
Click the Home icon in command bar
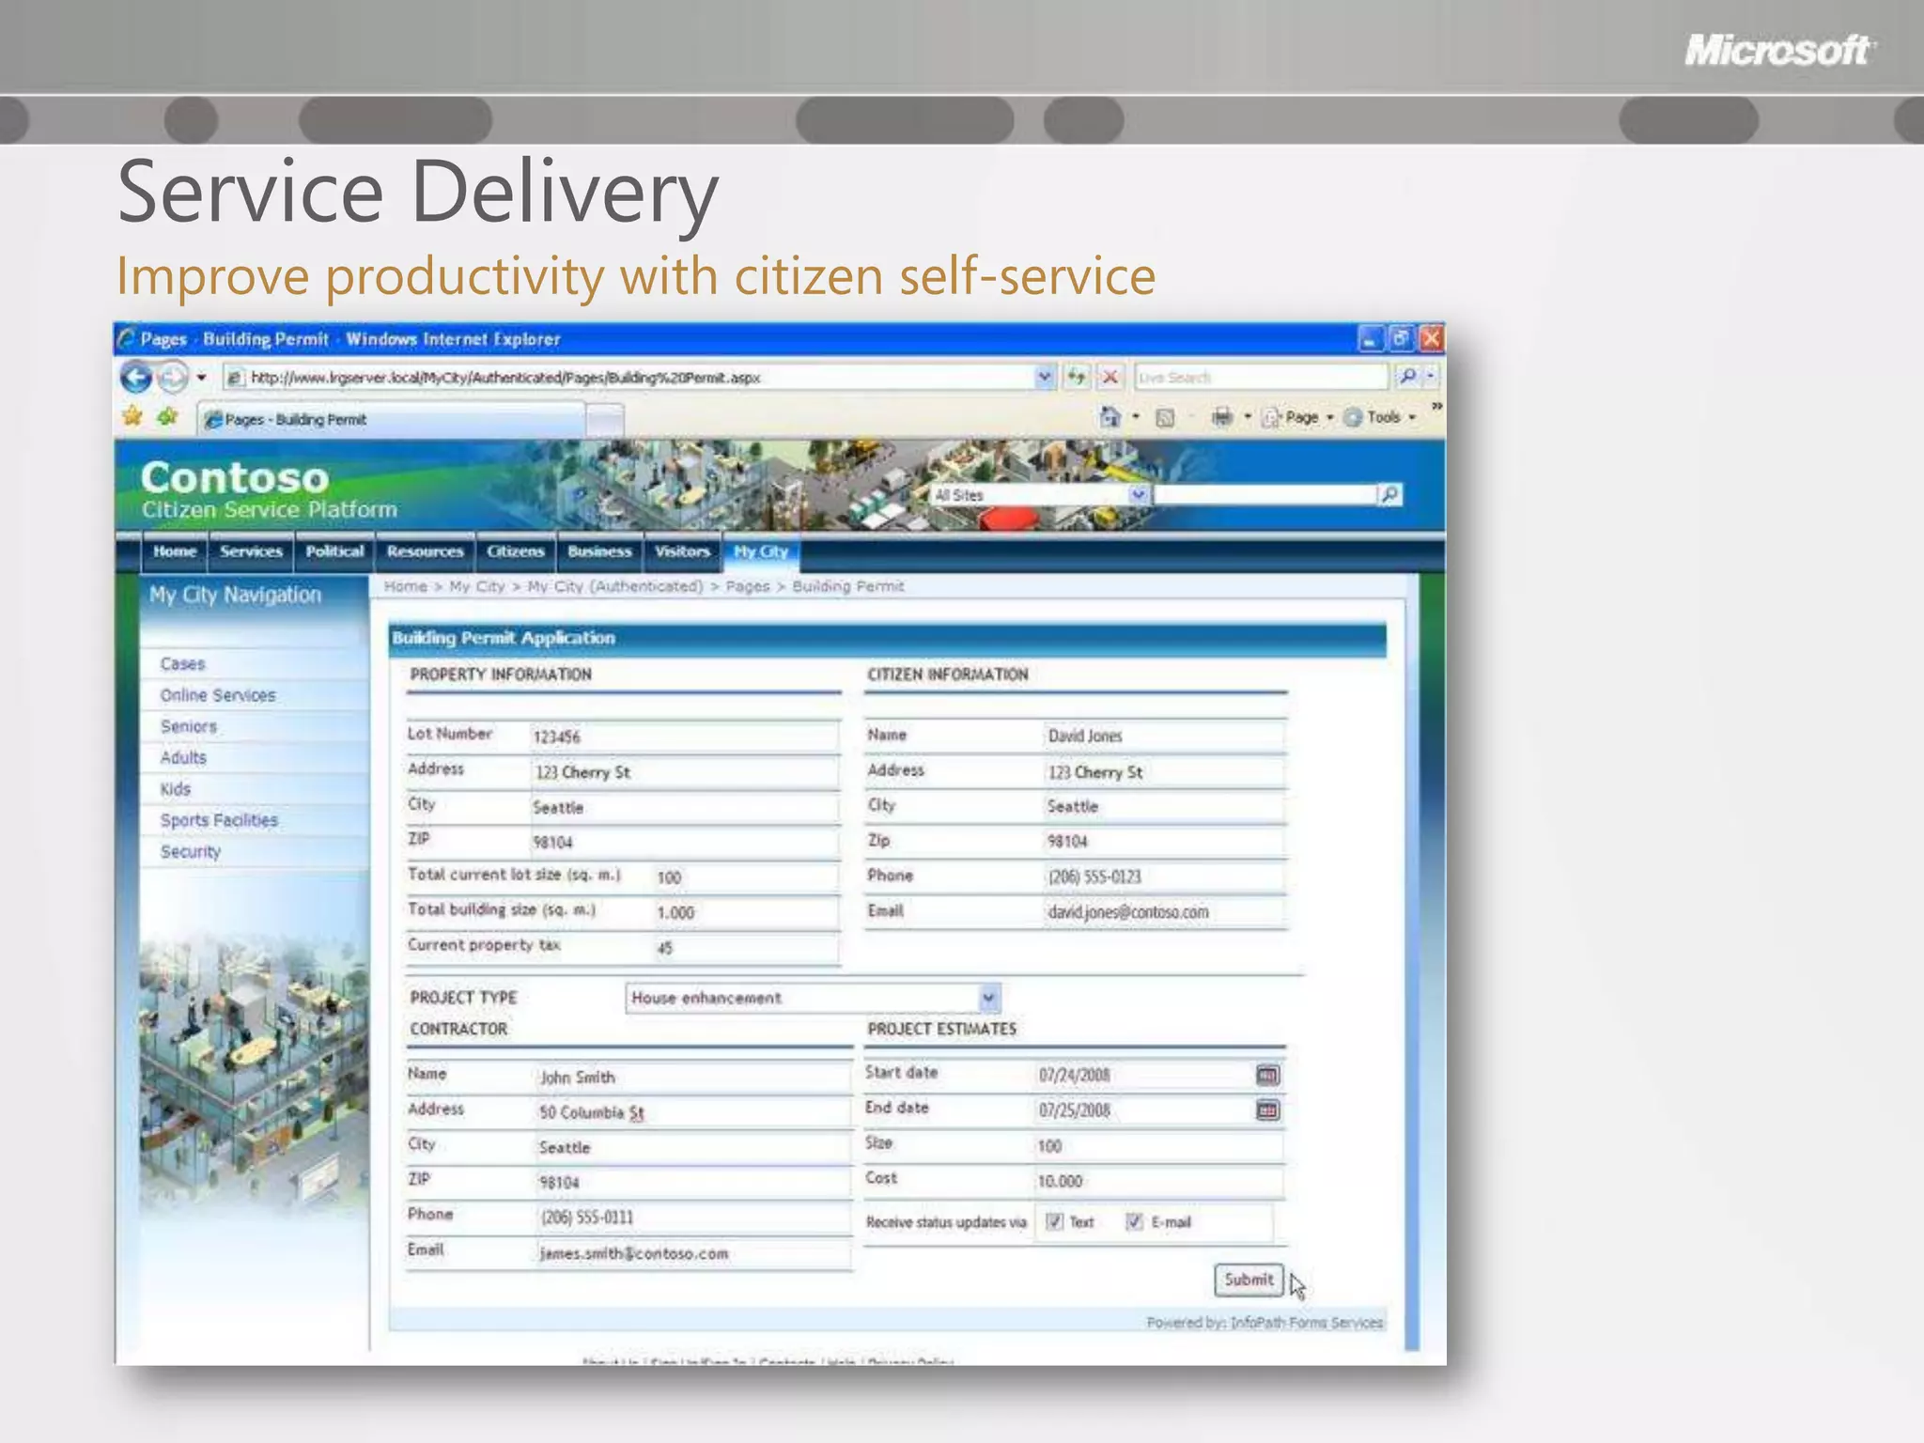[x=1110, y=417]
